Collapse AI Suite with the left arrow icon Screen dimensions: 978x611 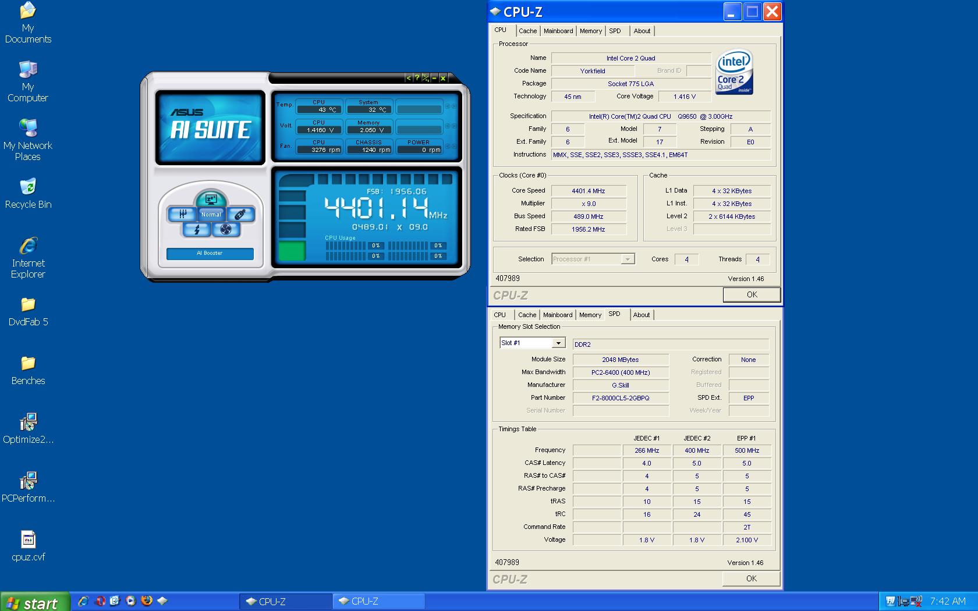pyautogui.click(x=408, y=78)
